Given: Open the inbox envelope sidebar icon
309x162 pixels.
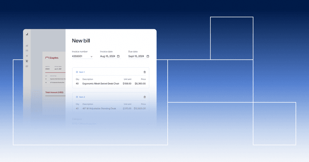Looking at the screenshot, I should 27,51.
